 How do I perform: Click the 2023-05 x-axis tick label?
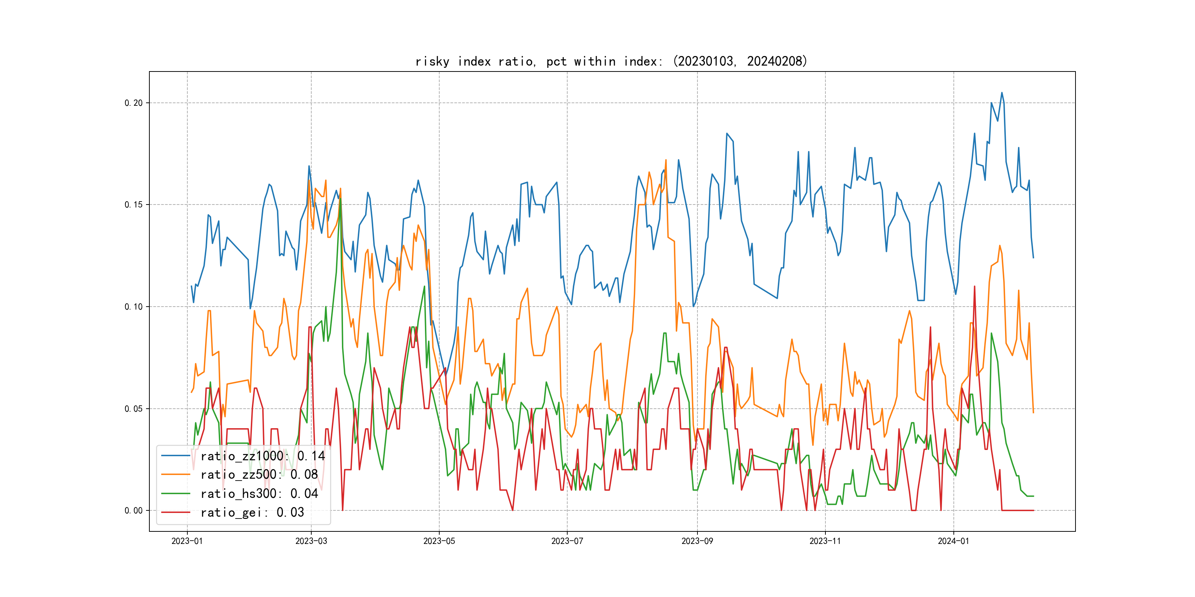(439, 541)
